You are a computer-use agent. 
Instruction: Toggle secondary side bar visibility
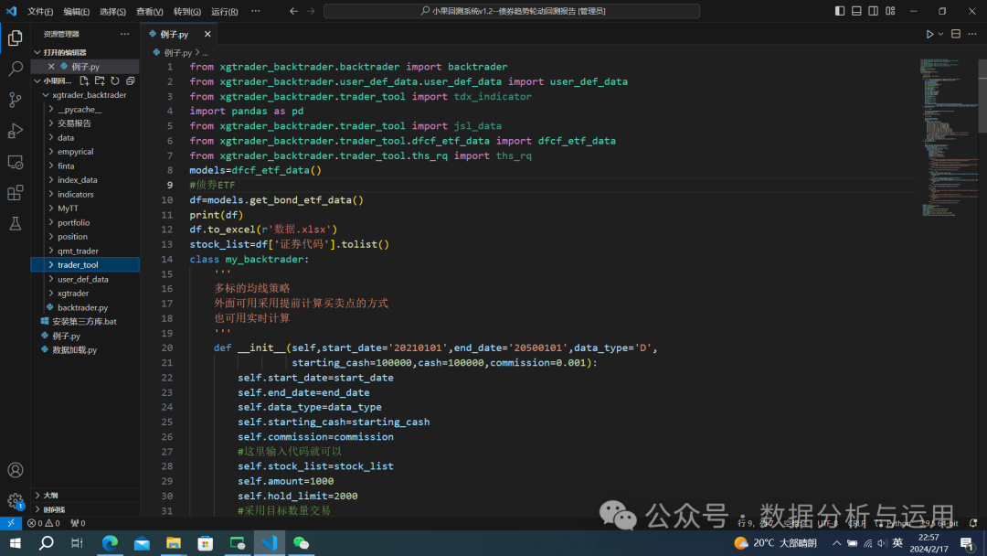click(x=873, y=11)
